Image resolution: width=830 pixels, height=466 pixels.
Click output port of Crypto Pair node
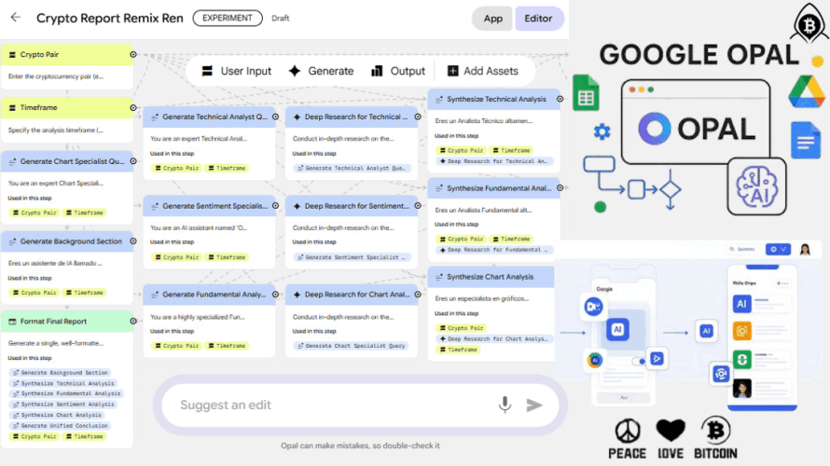pos(133,54)
